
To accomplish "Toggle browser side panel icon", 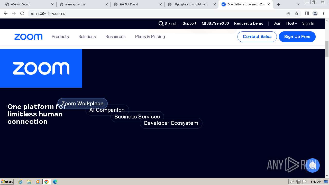I will [x=307, y=13].
